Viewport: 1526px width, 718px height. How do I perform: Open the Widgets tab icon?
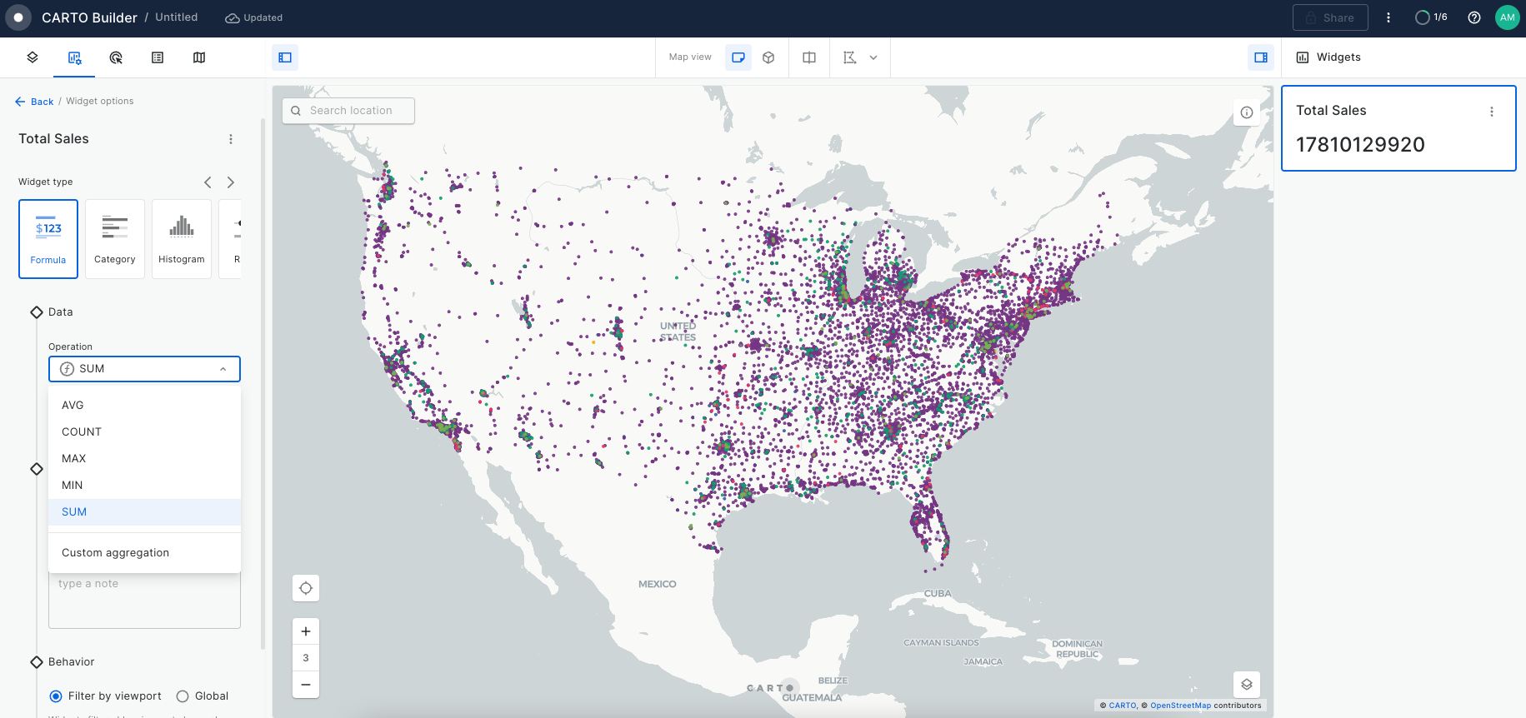(x=74, y=57)
